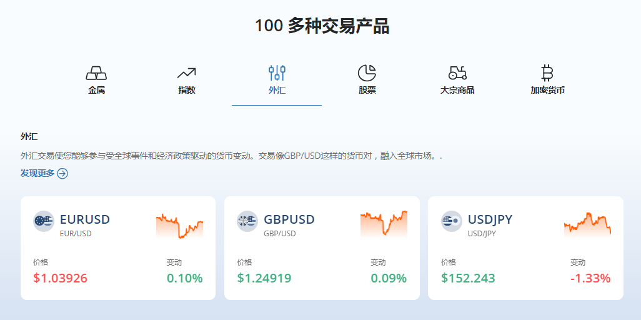
Task: Click the indices trend arrow icon
Action: 187,73
